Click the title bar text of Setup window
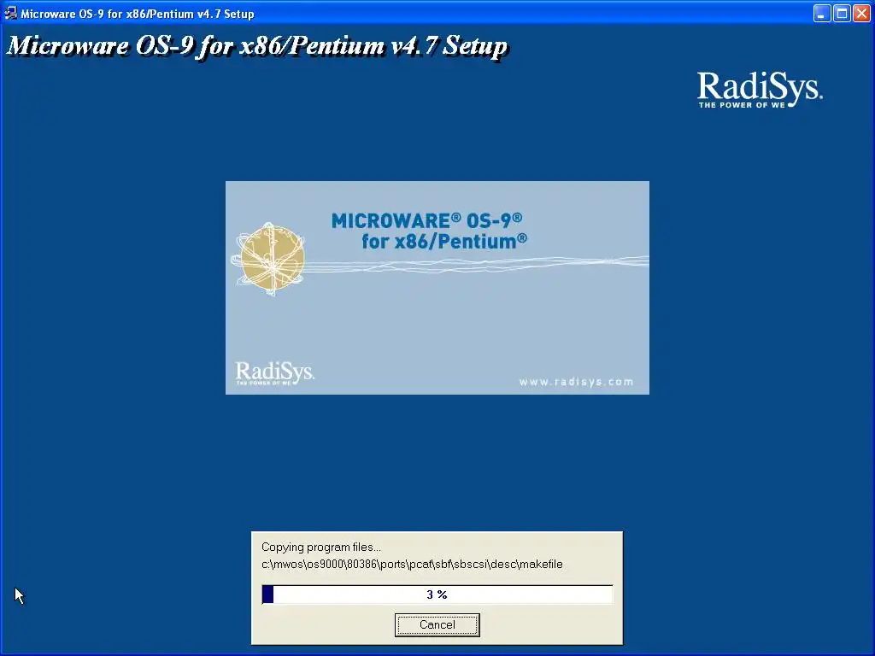 pyautogui.click(x=138, y=14)
